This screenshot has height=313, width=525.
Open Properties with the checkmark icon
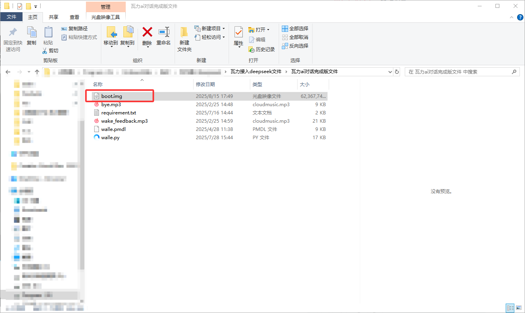click(x=238, y=32)
